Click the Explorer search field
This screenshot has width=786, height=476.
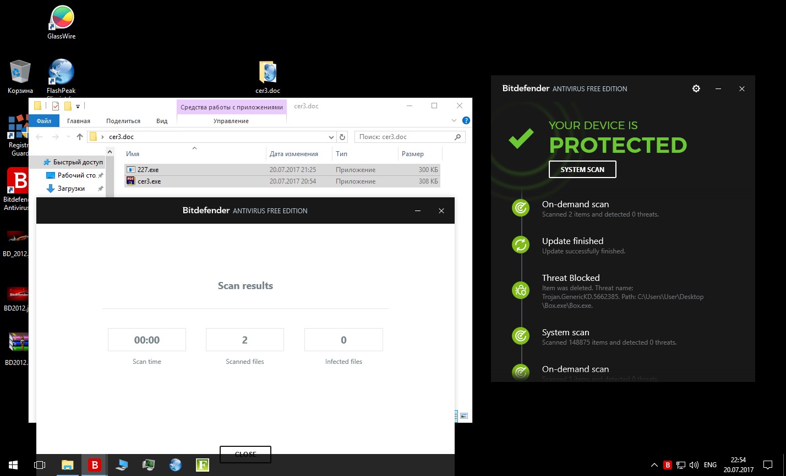[410, 137]
